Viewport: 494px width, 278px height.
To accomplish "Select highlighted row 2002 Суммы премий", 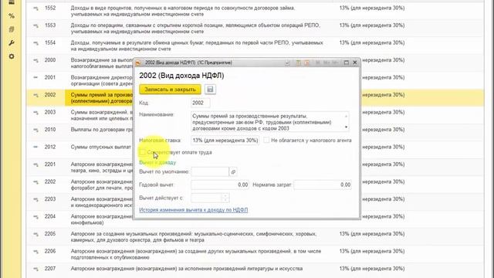I will point(80,98).
